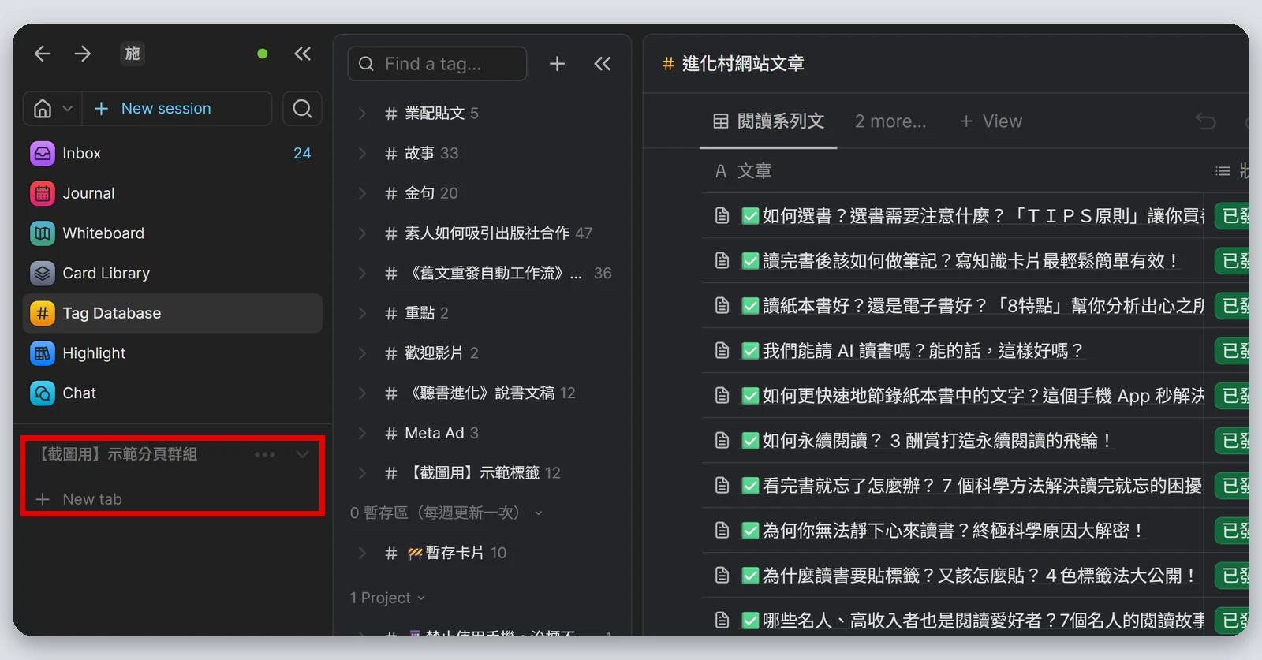This screenshot has height=660, width=1262.
Task: Click the 文章 column header
Action: point(744,171)
